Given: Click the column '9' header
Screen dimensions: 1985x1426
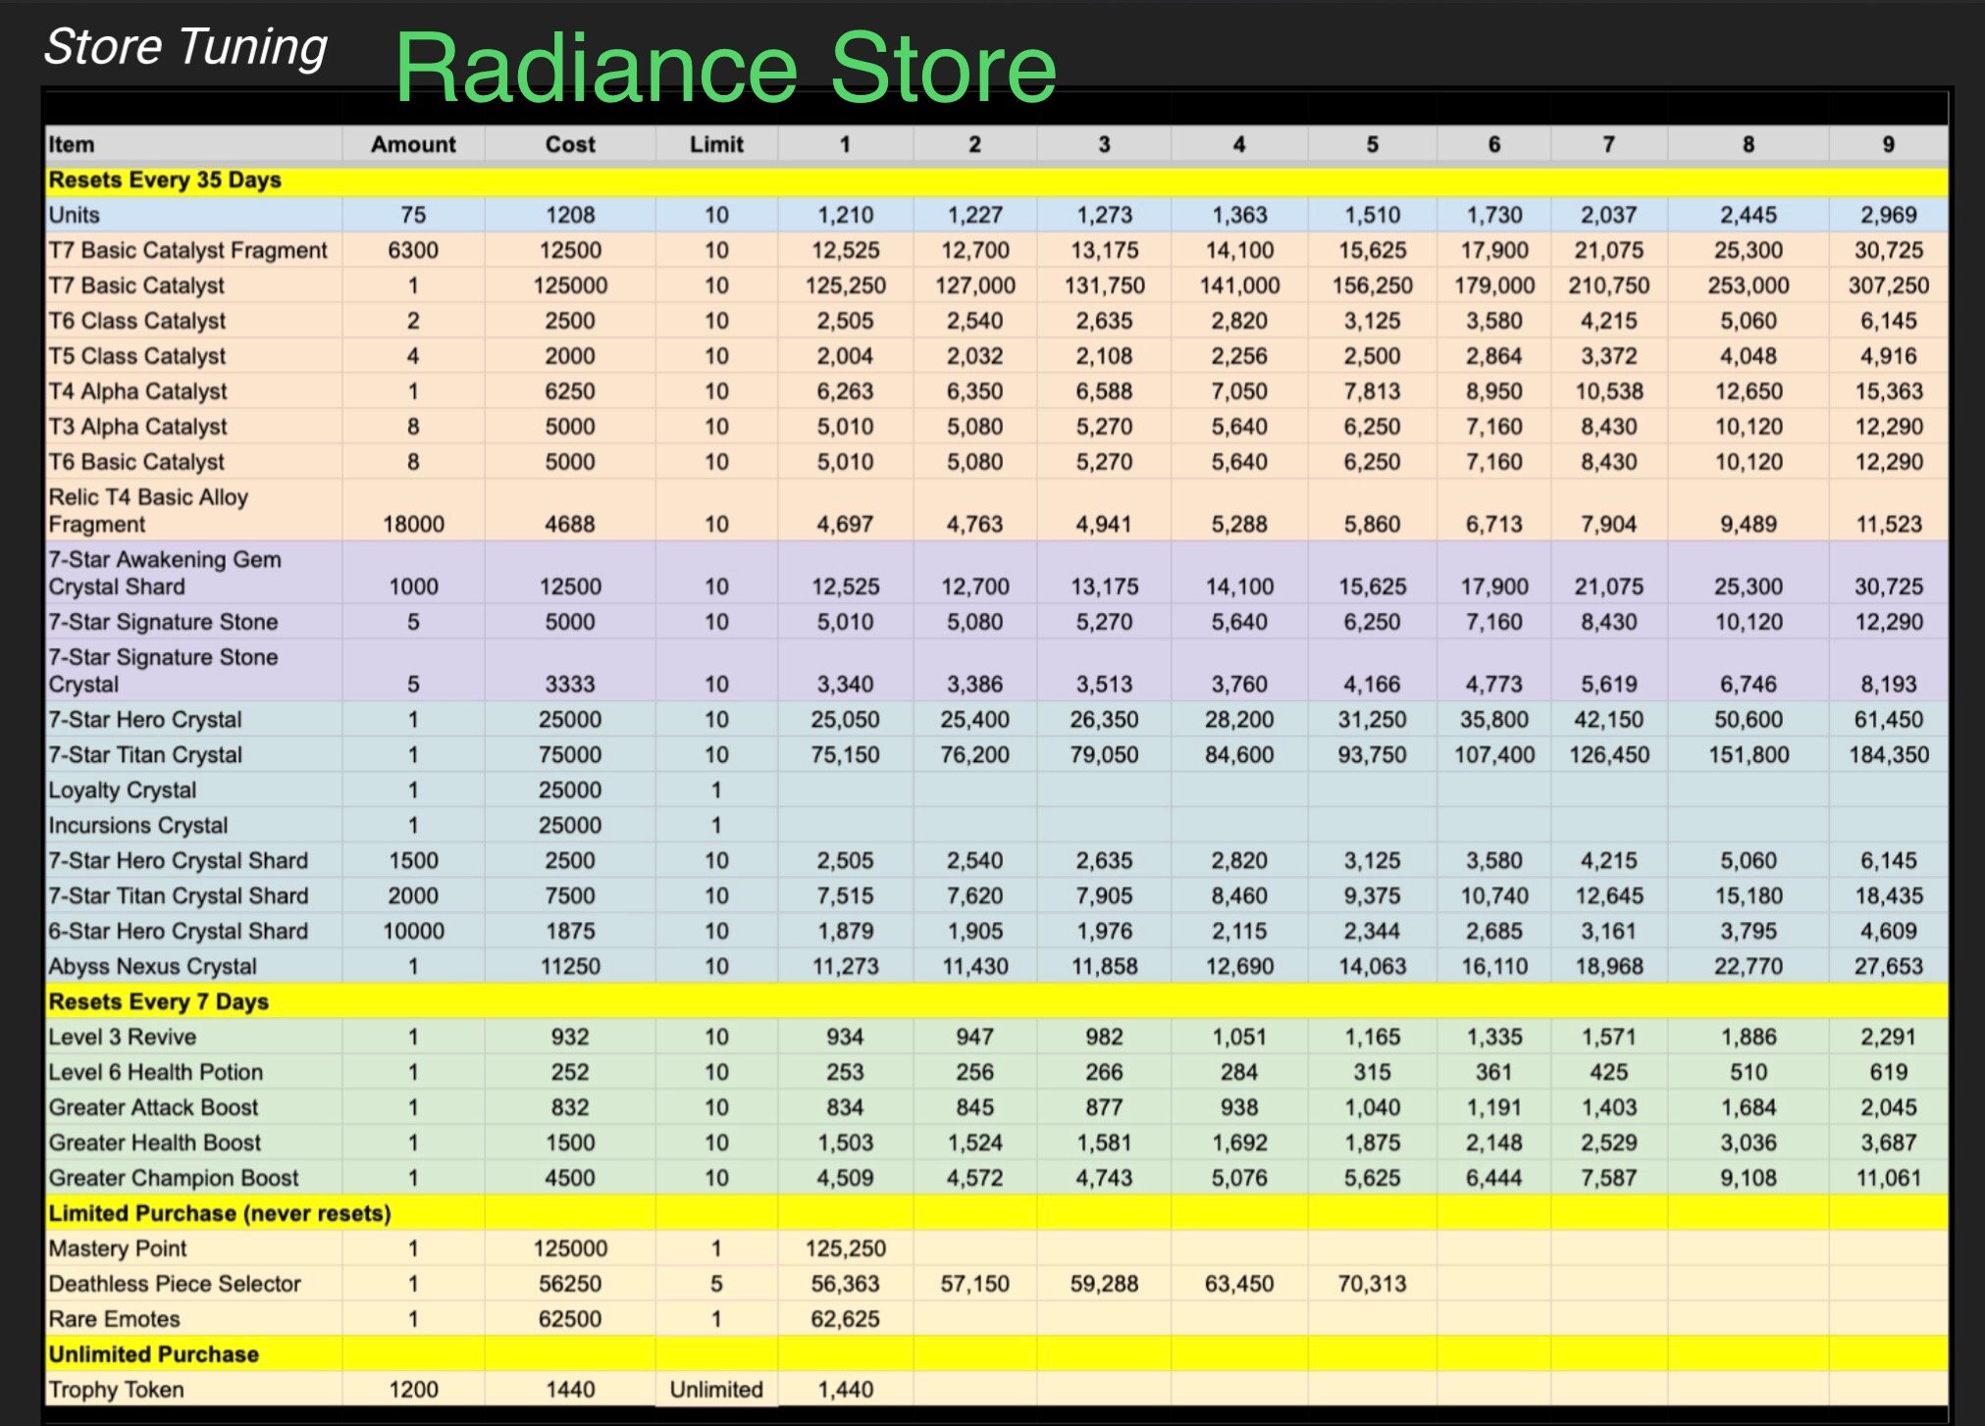Looking at the screenshot, I should (1889, 144).
